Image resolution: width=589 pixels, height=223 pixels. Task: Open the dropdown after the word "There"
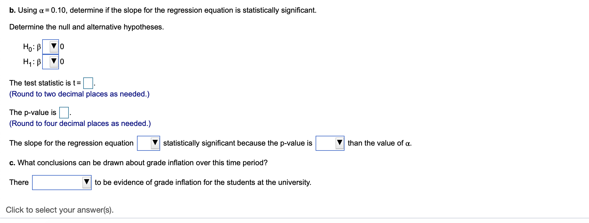pyautogui.click(x=62, y=183)
